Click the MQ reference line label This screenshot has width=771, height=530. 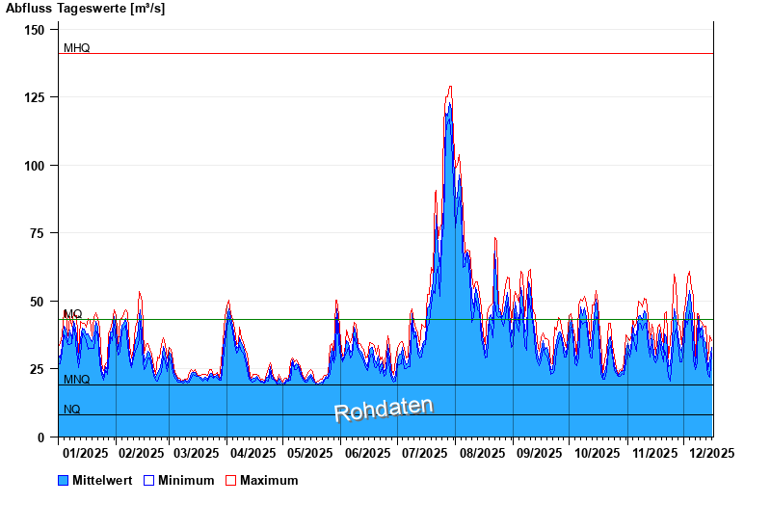[73, 314]
